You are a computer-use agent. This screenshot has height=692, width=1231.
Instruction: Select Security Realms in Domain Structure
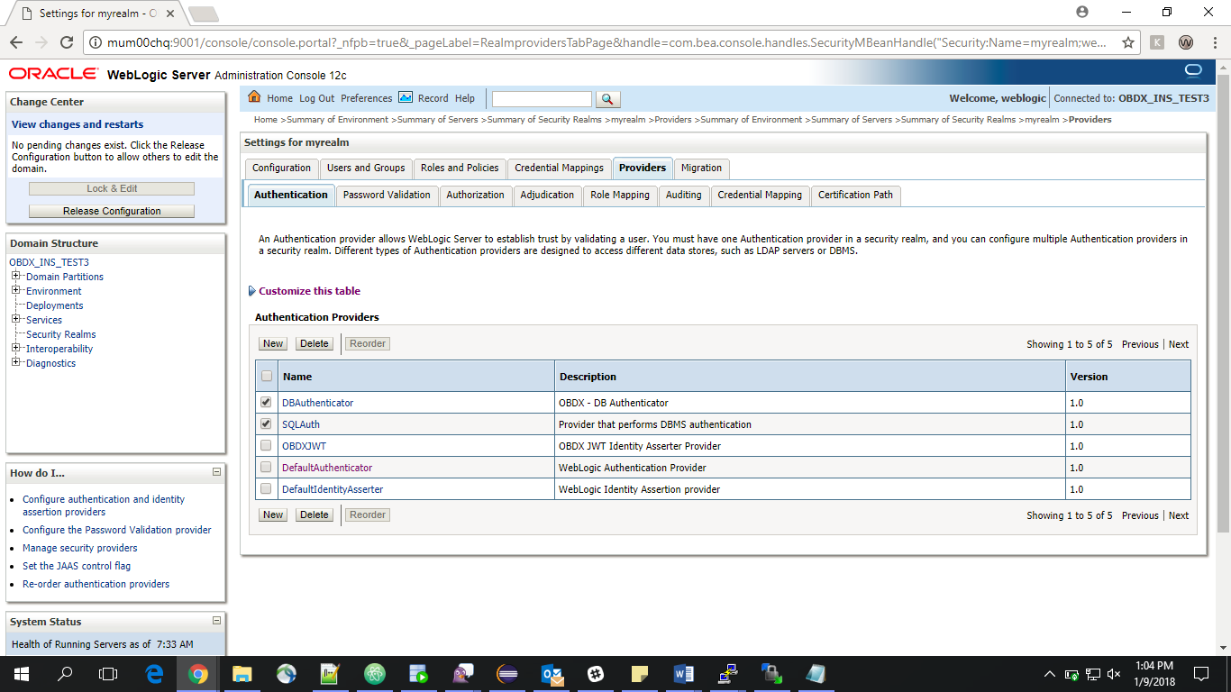(x=61, y=334)
